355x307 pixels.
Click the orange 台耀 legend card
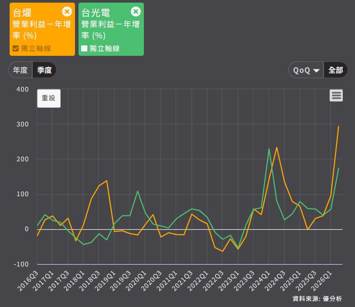42,29
